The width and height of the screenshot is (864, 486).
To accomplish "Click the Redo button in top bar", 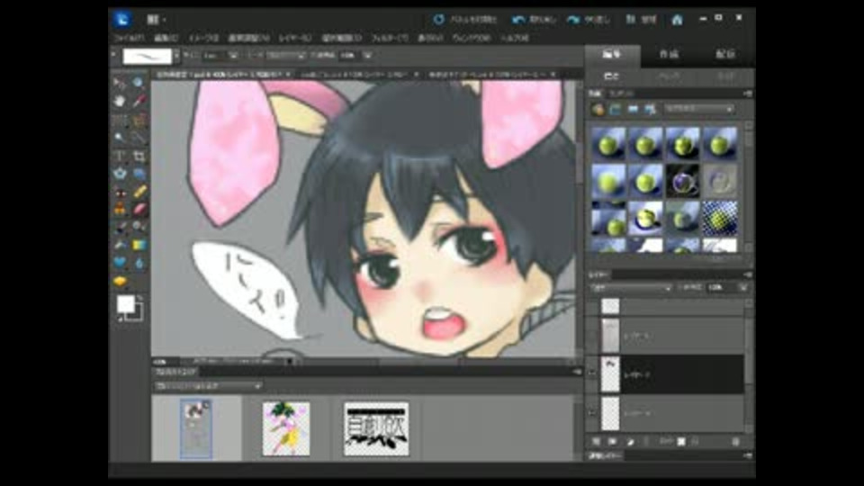I will pos(589,20).
